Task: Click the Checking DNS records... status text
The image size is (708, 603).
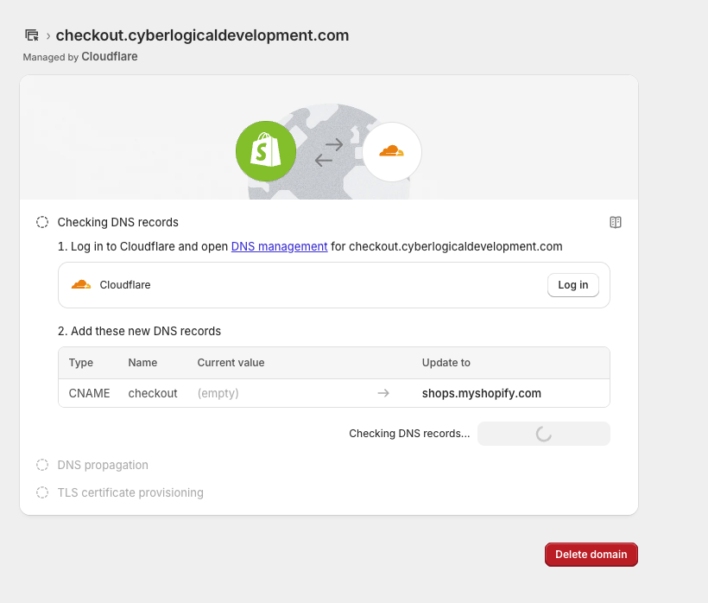Action: [409, 434]
